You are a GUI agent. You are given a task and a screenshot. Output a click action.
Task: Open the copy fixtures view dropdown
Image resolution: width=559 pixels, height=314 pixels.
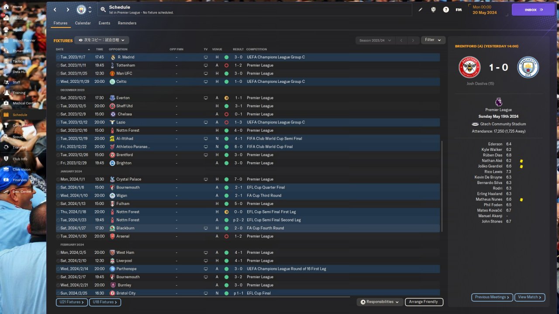point(102,40)
